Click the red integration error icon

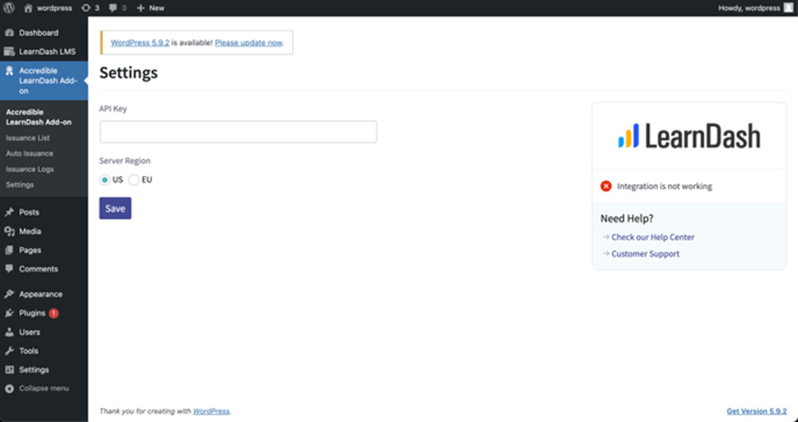(x=606, y=186)
